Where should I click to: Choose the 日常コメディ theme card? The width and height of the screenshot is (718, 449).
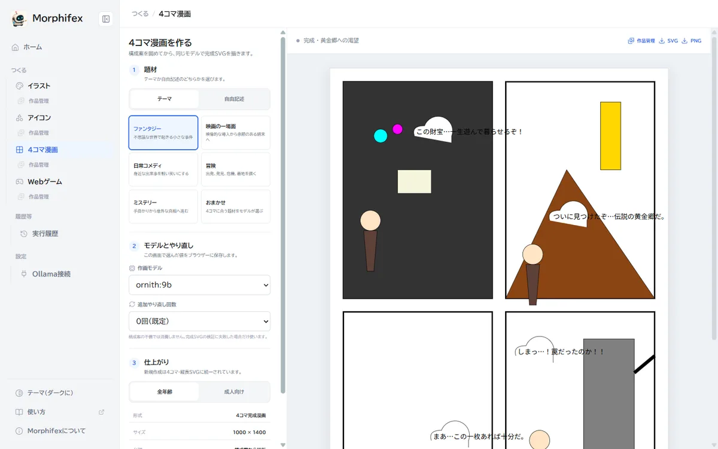coord(163,169)
